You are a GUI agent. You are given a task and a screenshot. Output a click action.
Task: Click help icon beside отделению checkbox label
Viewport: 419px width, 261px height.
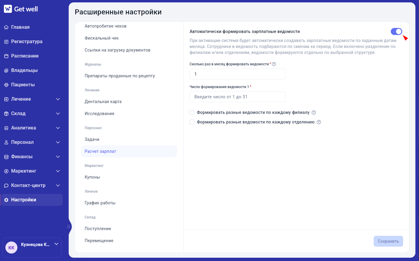[319, 122]
